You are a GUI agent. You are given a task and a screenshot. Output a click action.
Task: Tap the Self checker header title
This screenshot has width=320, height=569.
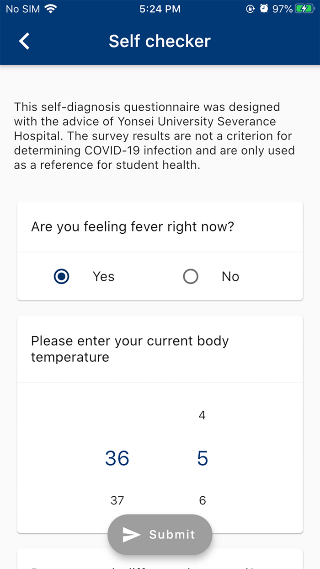160,41
